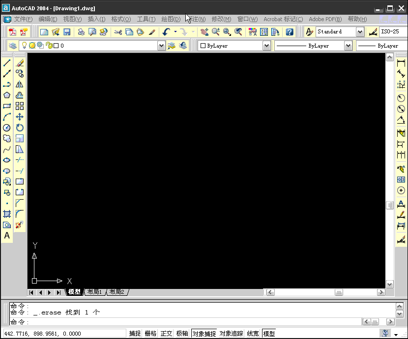Select the Hatch tool
This screenshot has width=408, height=339.
(7, 214)
